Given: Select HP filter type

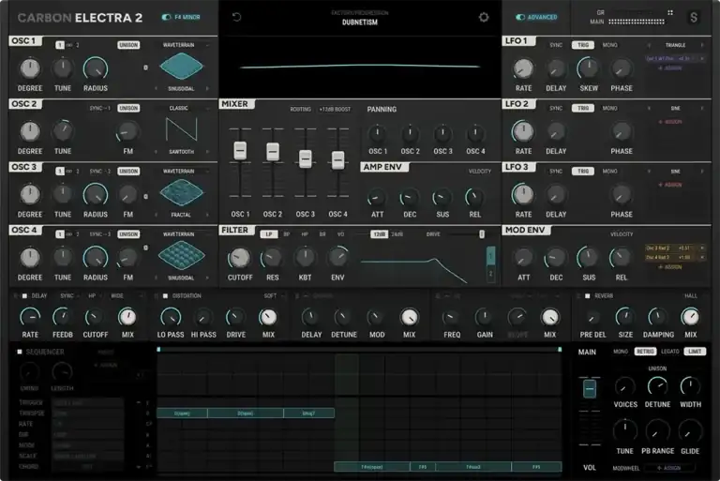Looking at the screenshot, I should coord(305,234).
